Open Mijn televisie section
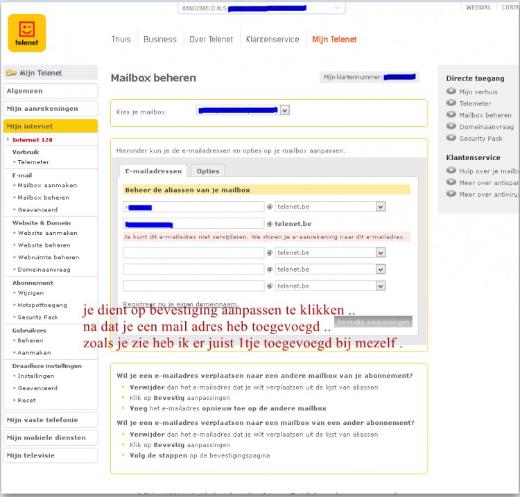The height and width of the screenshot is (497, 520). 51,455
